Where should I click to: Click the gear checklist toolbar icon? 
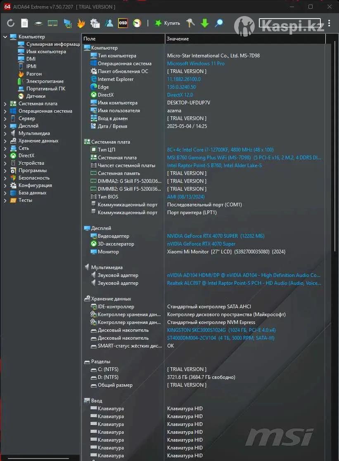pyautogui.click(x=95, y=23)
